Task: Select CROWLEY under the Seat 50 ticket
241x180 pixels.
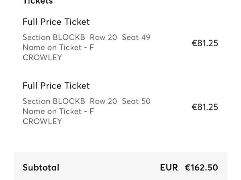Action: pyautogui.click(x=42, y=122)
